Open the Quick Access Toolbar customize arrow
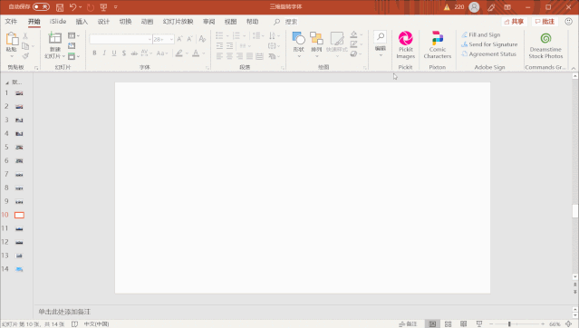Image resolution: width=579 pixels, height=328 pixels. pyautogui.click(x=116, y=7)
